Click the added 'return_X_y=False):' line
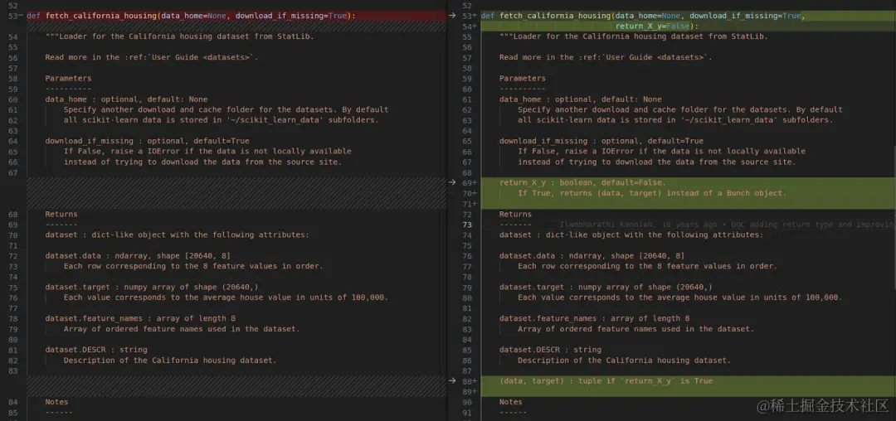This screenshot has height=421, width=896. pos(657,27)
